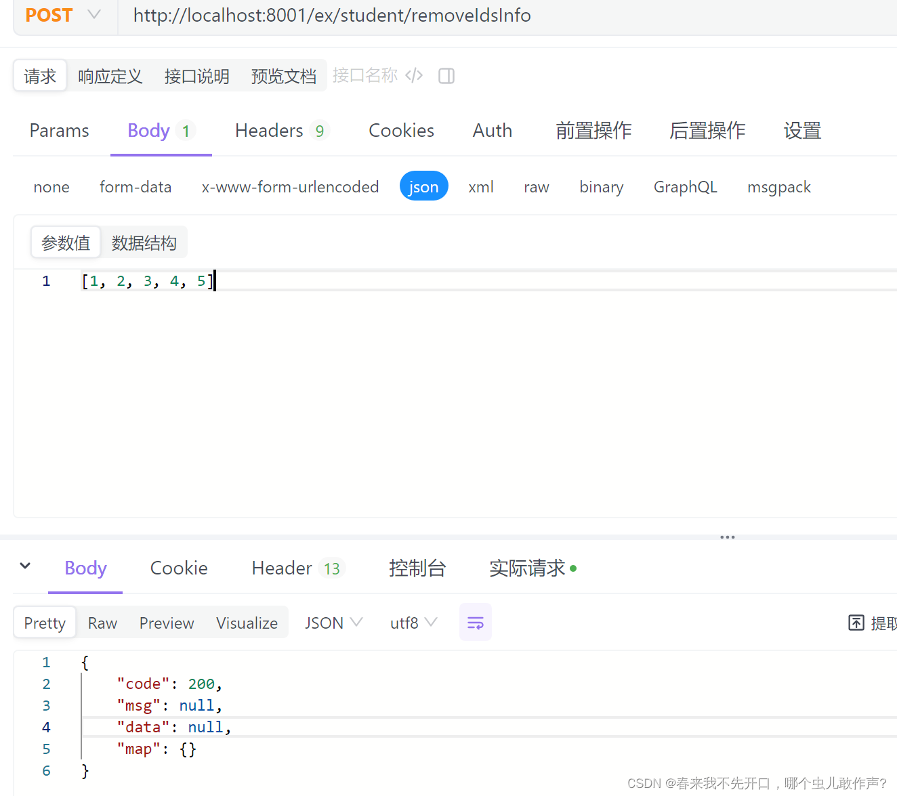Switch to the Auth tab
The width and height of the screenshot is (897, 796).
[493, 130]
